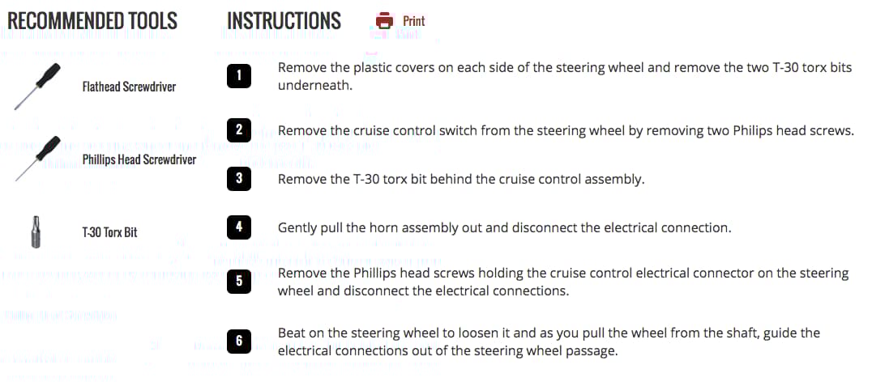Click the step 4 number badge
Image resolution: width=872 pixels, height=382 pixels.
(x=238, y=227)
